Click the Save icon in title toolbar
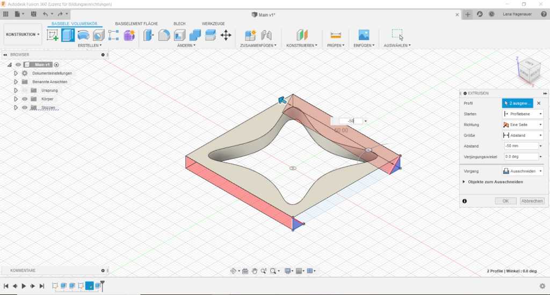The width and height of the screenshot is (550, 295). pyautogui.click(x=34, y=14)
